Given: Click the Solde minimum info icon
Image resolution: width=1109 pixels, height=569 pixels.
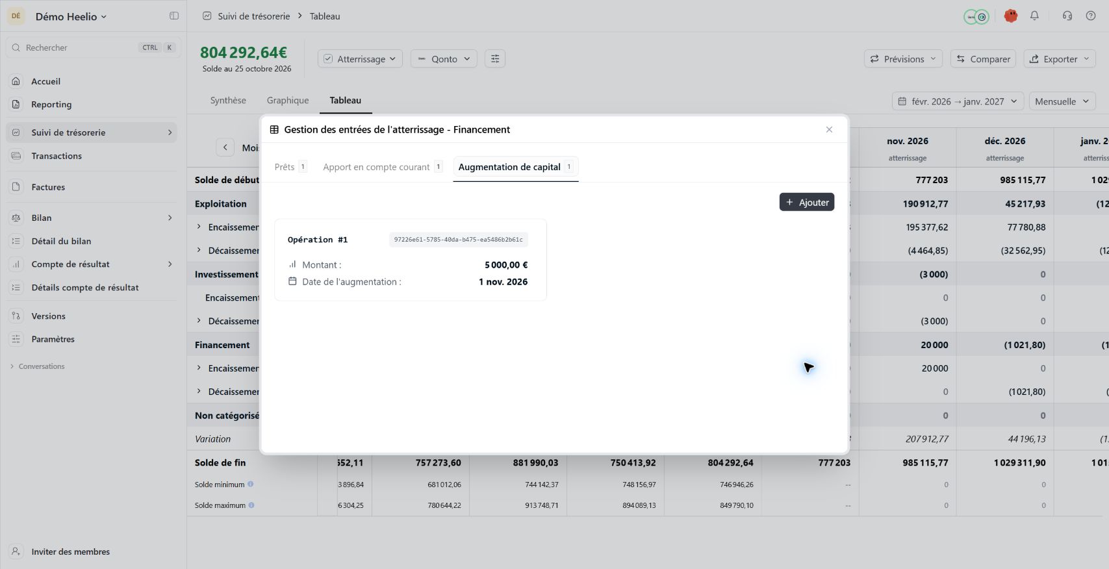Looking at the screenshot, I should [250, 484].
